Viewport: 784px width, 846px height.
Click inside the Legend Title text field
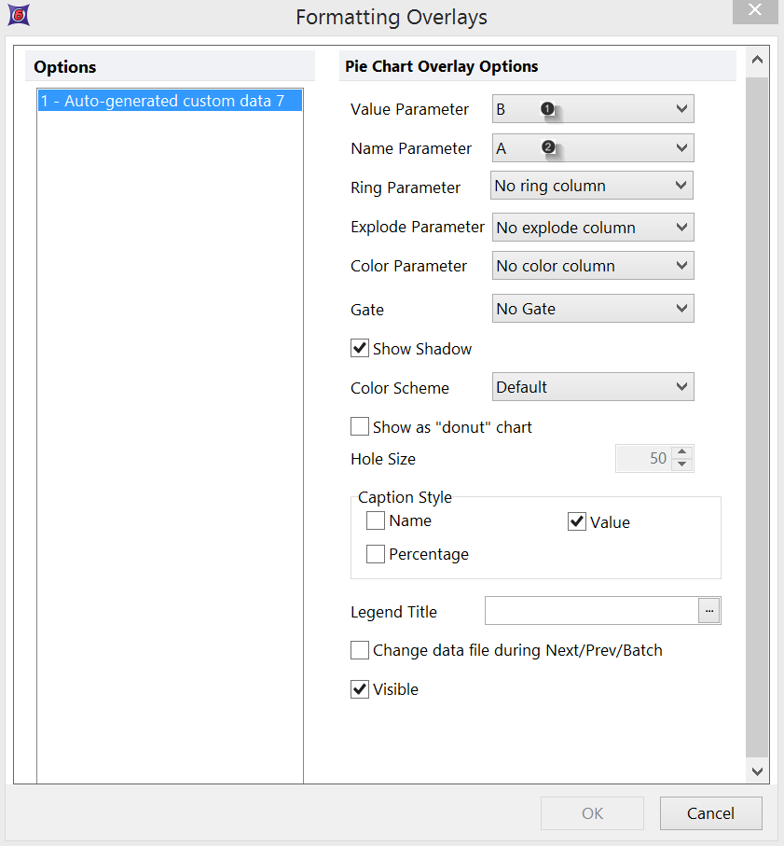[x=591, y=611]
